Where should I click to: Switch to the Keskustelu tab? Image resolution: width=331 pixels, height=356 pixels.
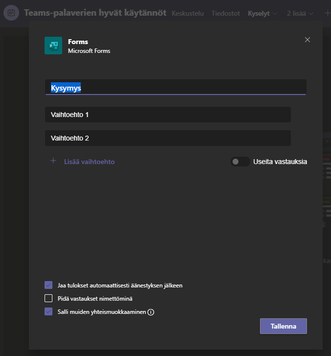click(189, 13)
